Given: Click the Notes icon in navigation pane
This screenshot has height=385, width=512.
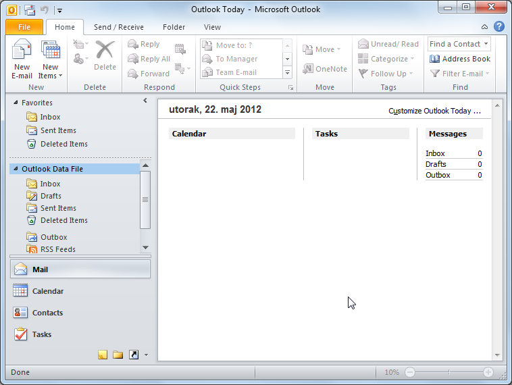Looking at the screenshot, I should click(103, 355).
